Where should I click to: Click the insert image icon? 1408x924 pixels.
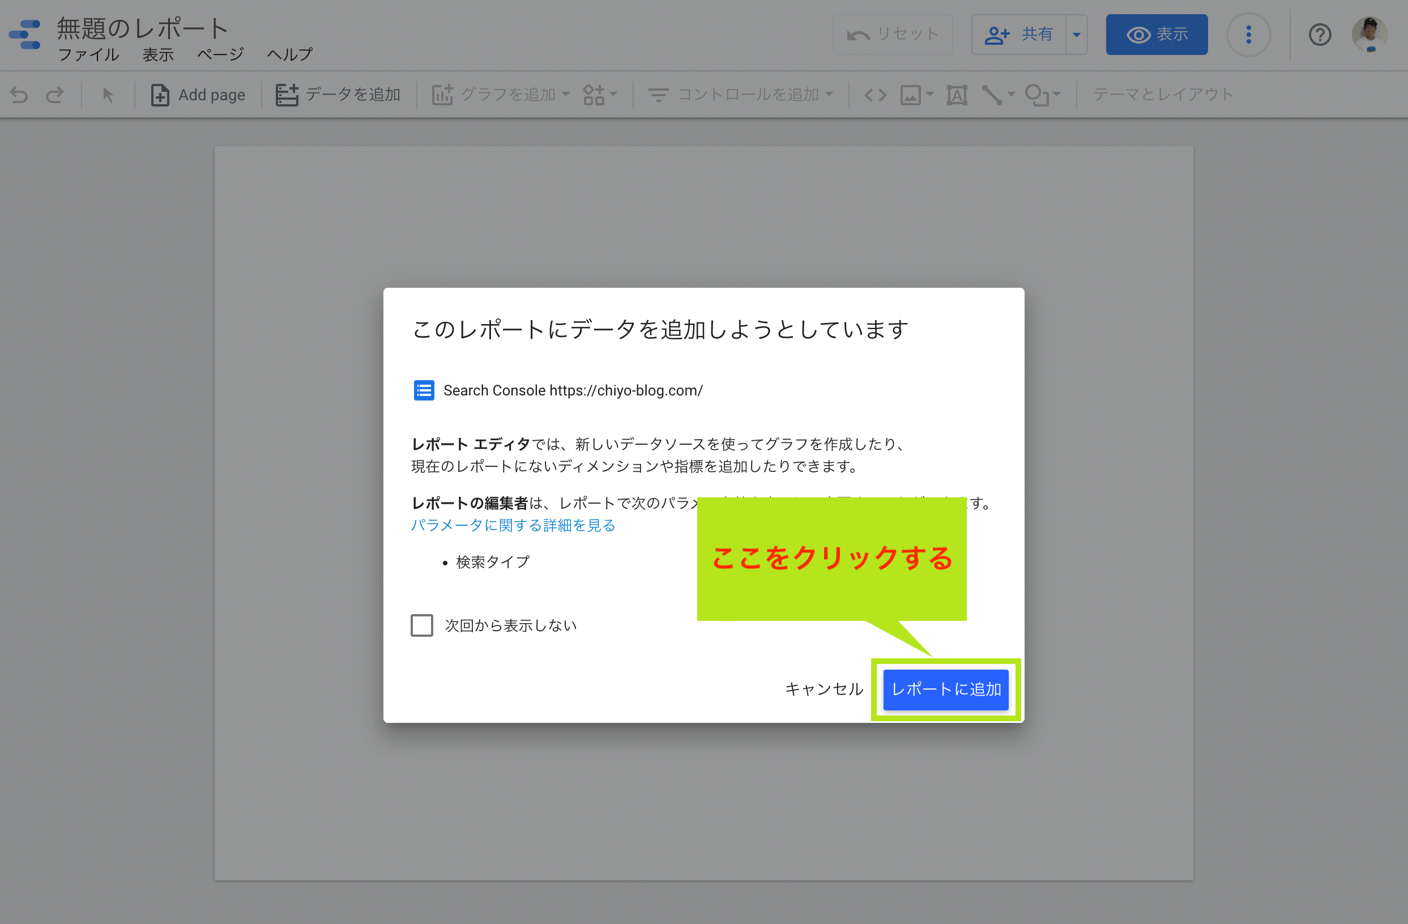(911, 95)
